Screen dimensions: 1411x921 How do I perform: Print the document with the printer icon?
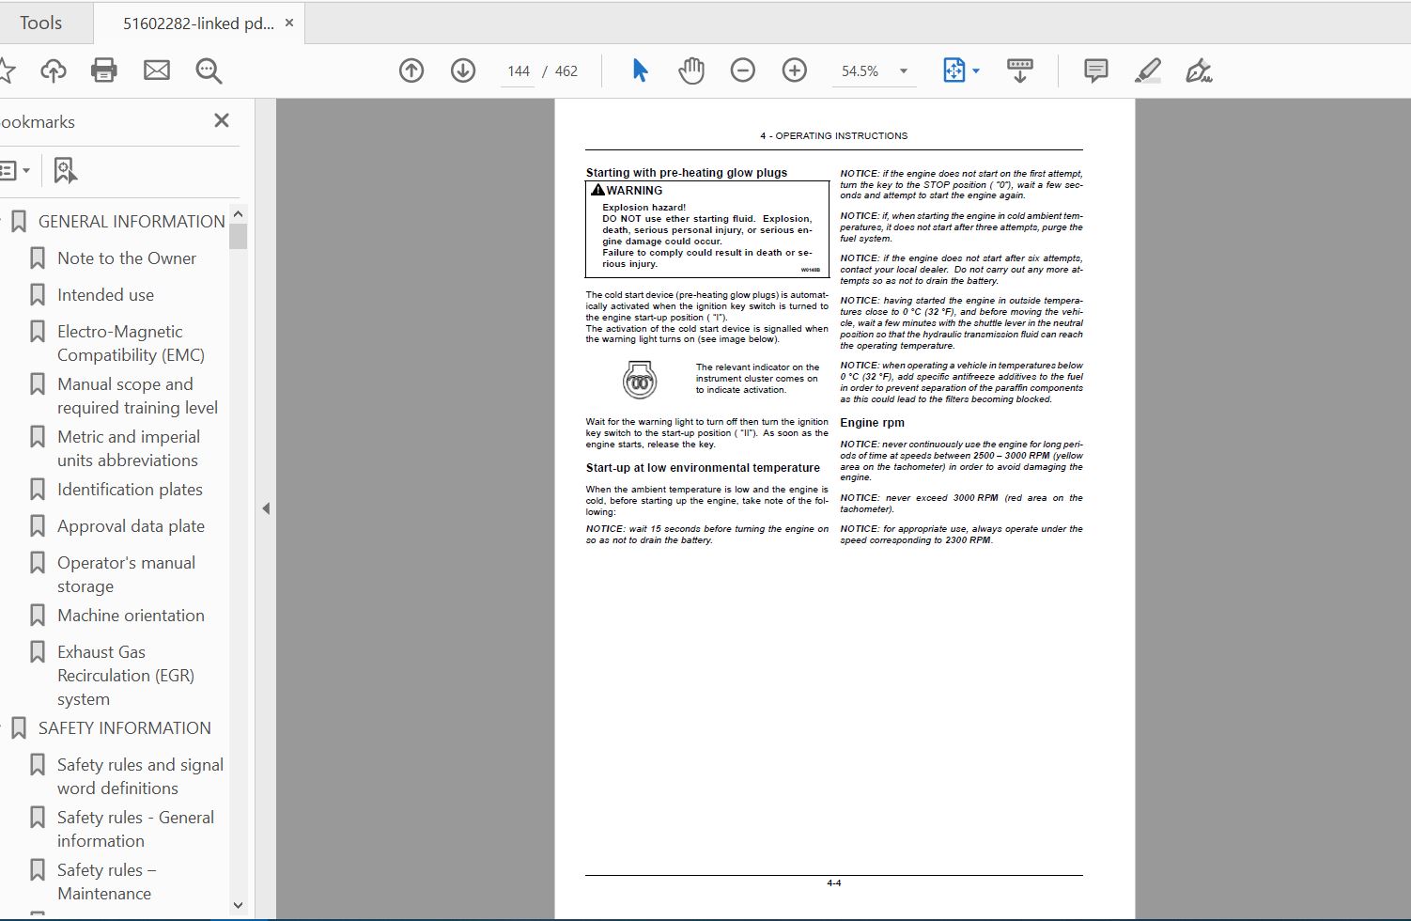pos(104,70)
